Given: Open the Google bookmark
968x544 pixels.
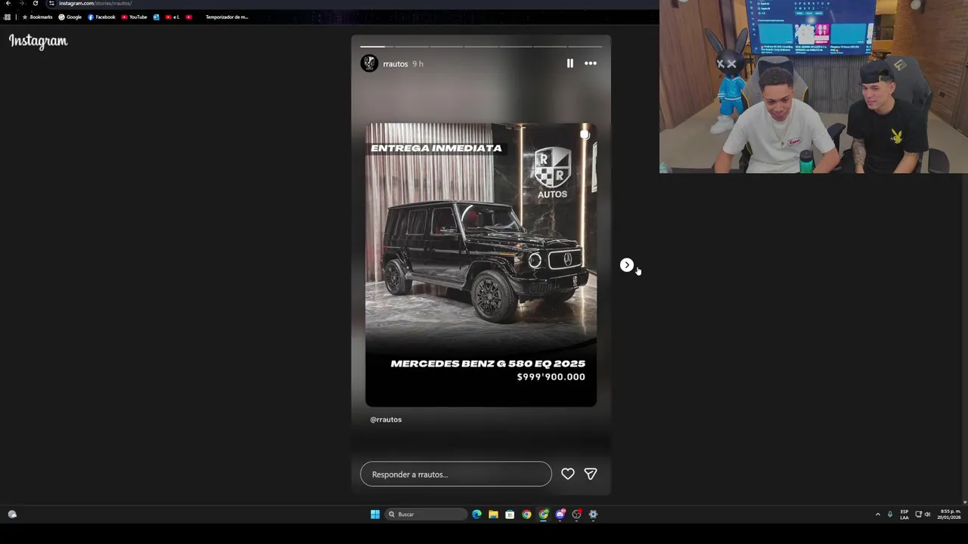Looking at the screenshot, I should click(70, 17).
